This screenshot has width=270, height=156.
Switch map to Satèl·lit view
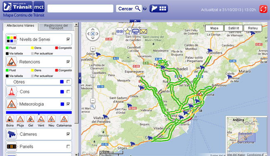coord(233,28)
